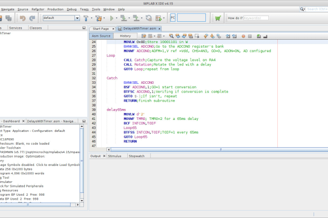Stop macro recording with the square icon

click(x=250, y=36)
